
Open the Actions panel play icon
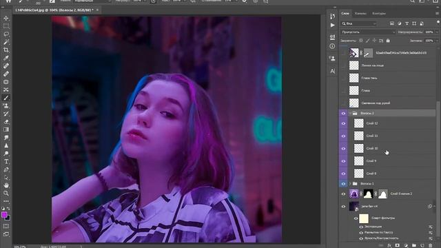[x=332, y=25]
